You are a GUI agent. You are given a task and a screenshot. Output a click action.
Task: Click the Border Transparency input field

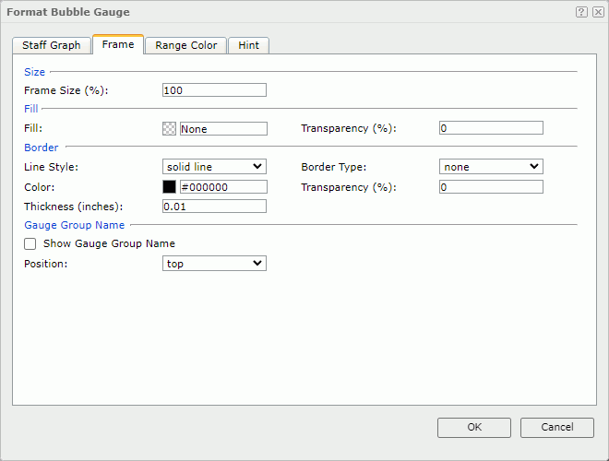(491, 187)
